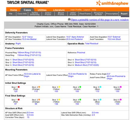Click the Lateral View SAR Offset 0.0 mm

pos(95,112)
